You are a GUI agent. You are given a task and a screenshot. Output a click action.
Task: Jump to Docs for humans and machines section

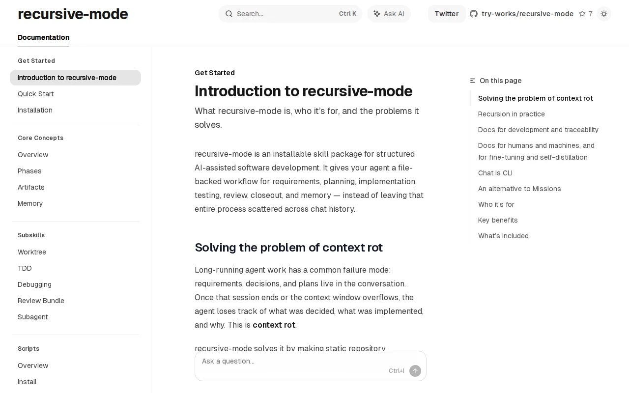536,151
